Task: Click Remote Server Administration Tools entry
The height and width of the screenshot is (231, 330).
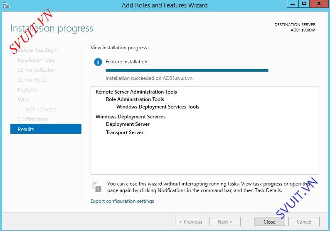Action: coord(136,92)
